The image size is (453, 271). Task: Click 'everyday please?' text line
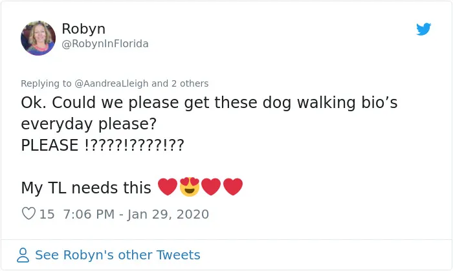tap(89, 124)
